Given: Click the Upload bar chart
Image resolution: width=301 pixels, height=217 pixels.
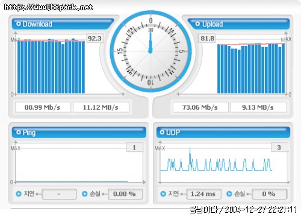Looking at the screenshot, I should click(251, 68).
